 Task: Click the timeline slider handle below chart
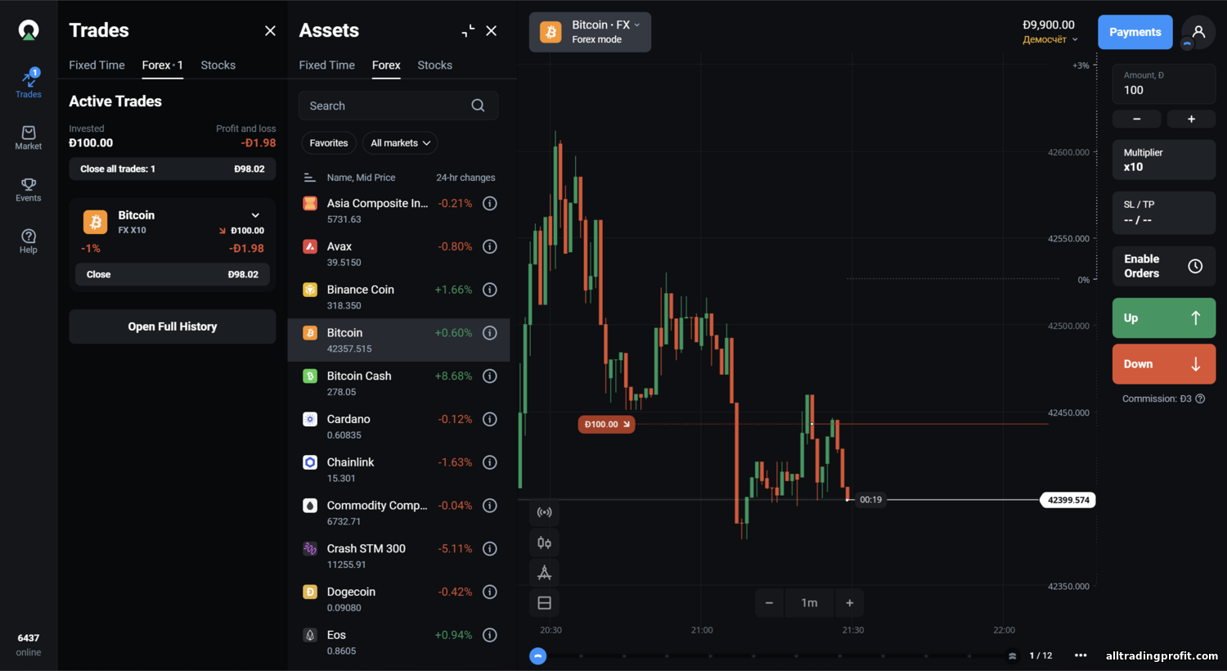pyautogui.click(x=537, y=655)
